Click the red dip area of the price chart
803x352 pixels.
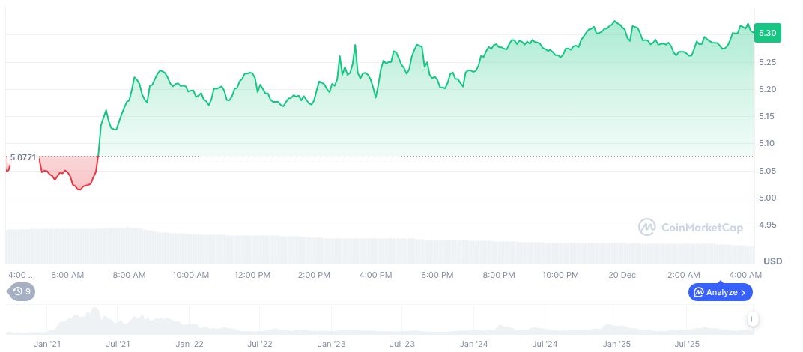(x=71, y=171)
